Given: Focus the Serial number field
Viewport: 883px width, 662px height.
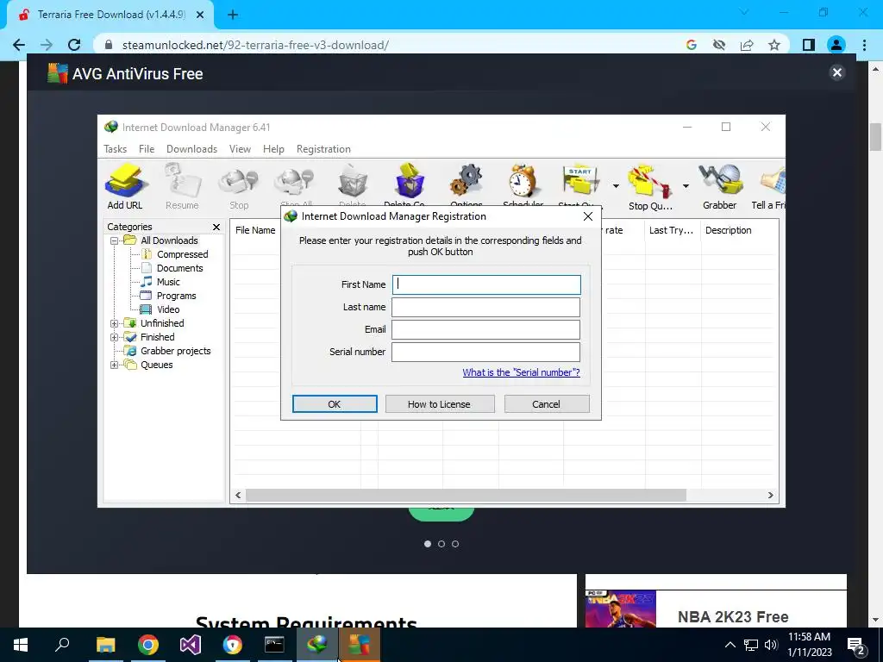Looking at the screenshot, I should [x=486, y=353].
